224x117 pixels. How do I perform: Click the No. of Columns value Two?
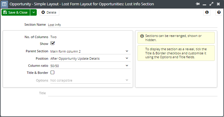pos(53,37)
